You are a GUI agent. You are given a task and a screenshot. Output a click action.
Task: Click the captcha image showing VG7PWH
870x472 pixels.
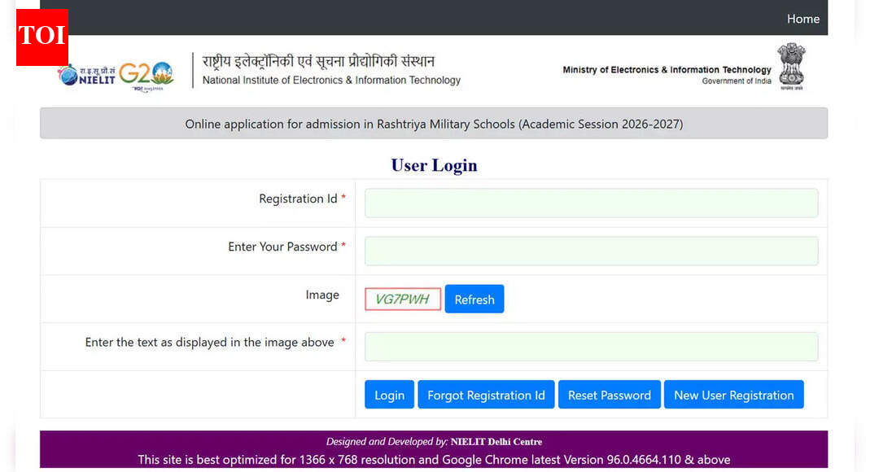pyautogui.click(x=402, y=299)
